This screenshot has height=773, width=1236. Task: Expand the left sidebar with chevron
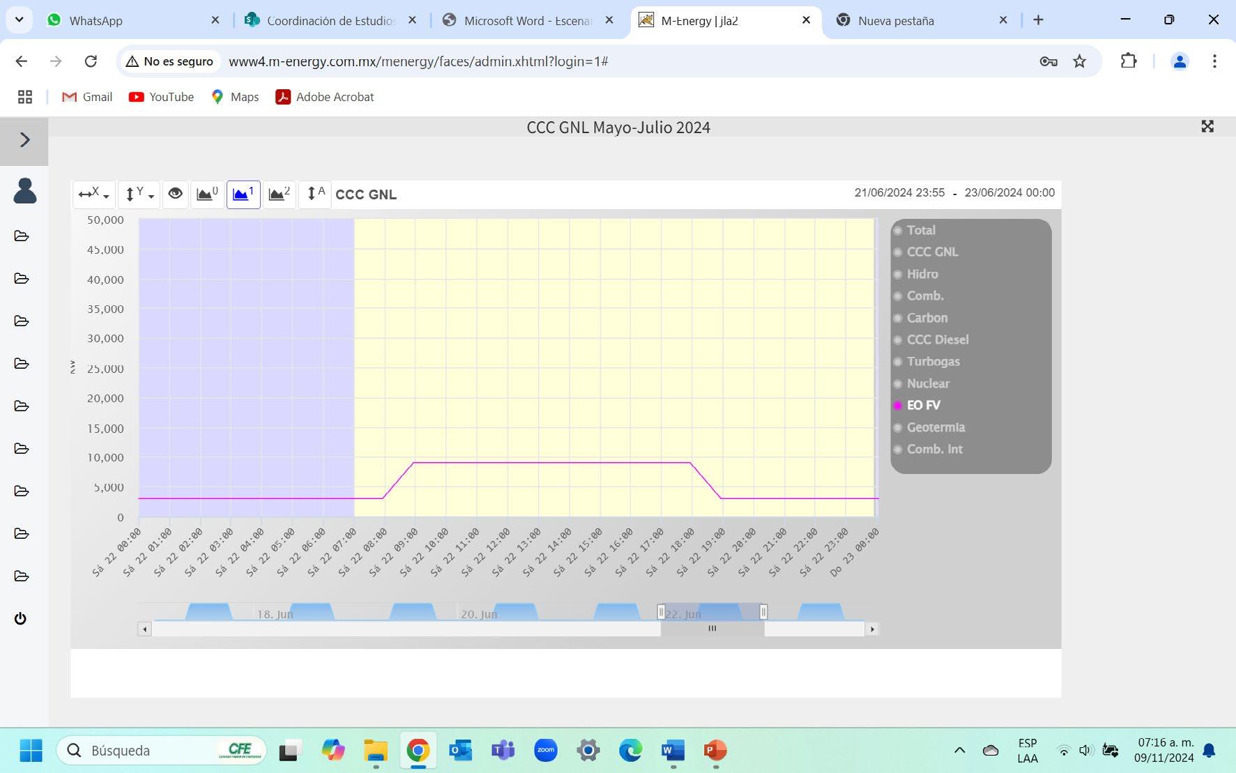click(x=24, y=140)
